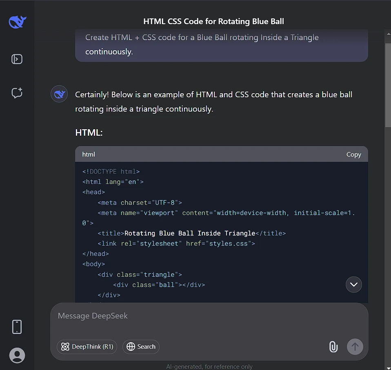Click the '<div class="ball"></div>' code line
The image size is (391, 370).
tap(159, 285)
